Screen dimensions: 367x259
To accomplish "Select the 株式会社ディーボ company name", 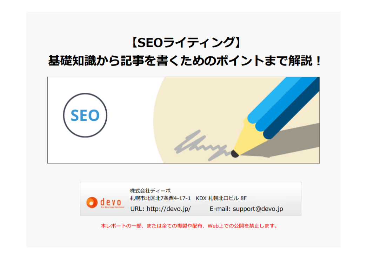I will click(x=150, y=190).
